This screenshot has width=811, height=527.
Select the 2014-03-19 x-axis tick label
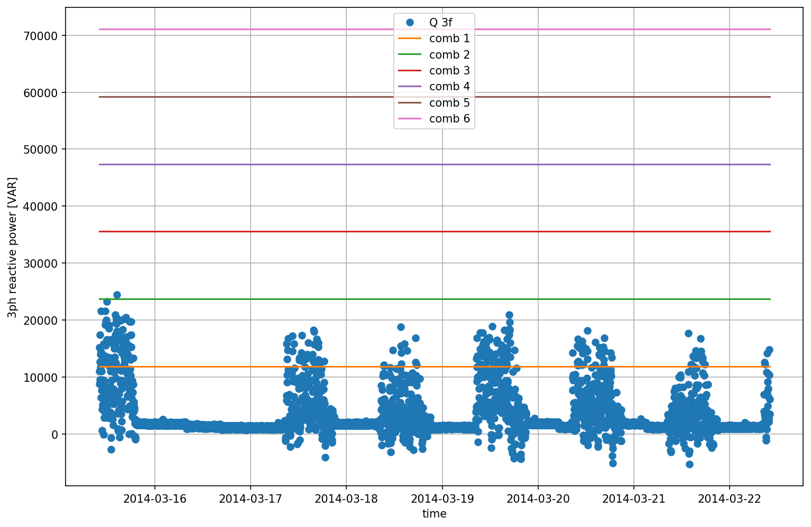[x=442, y=498]
